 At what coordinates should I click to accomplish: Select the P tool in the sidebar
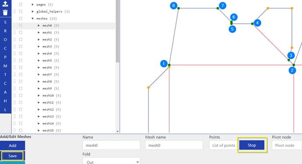[x=5, y=57]
